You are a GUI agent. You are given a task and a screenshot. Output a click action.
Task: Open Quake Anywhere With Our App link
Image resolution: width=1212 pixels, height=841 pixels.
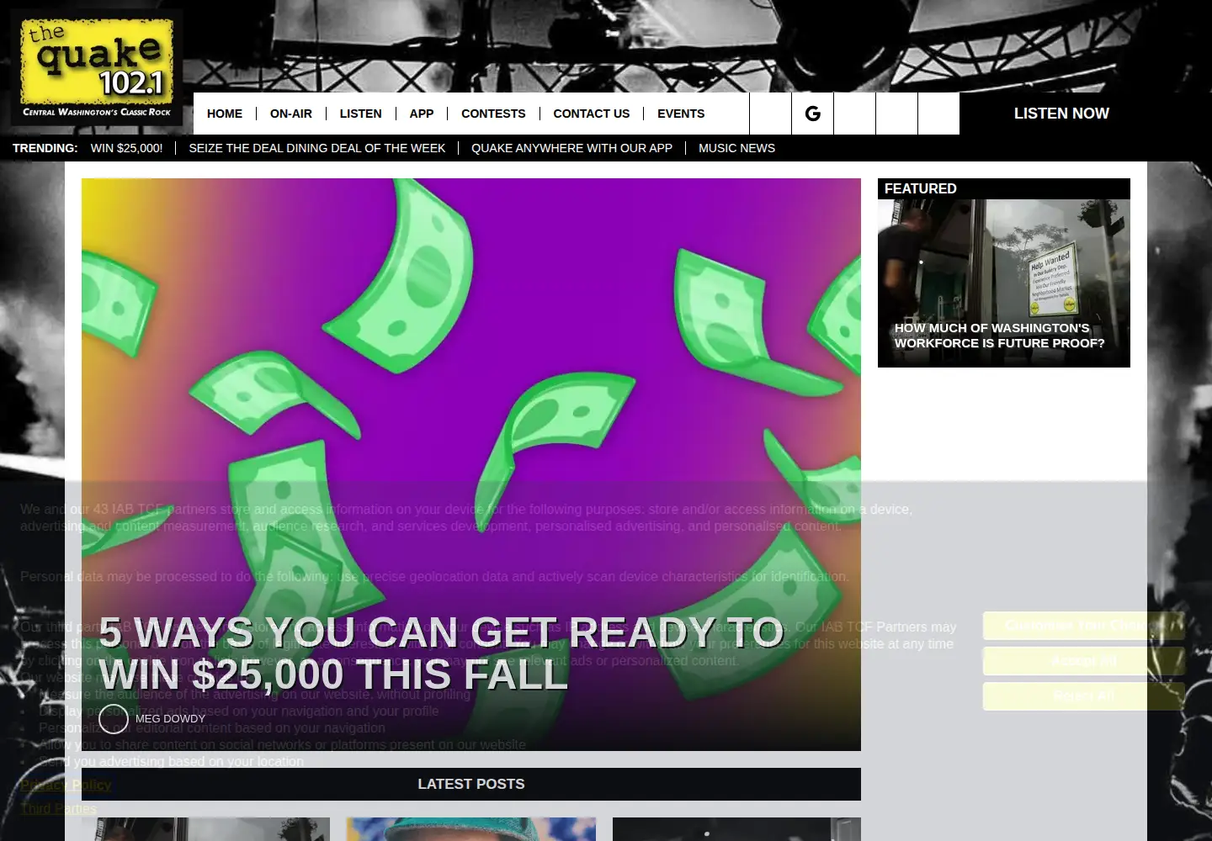pyautogui.click(x=571, y=148)
